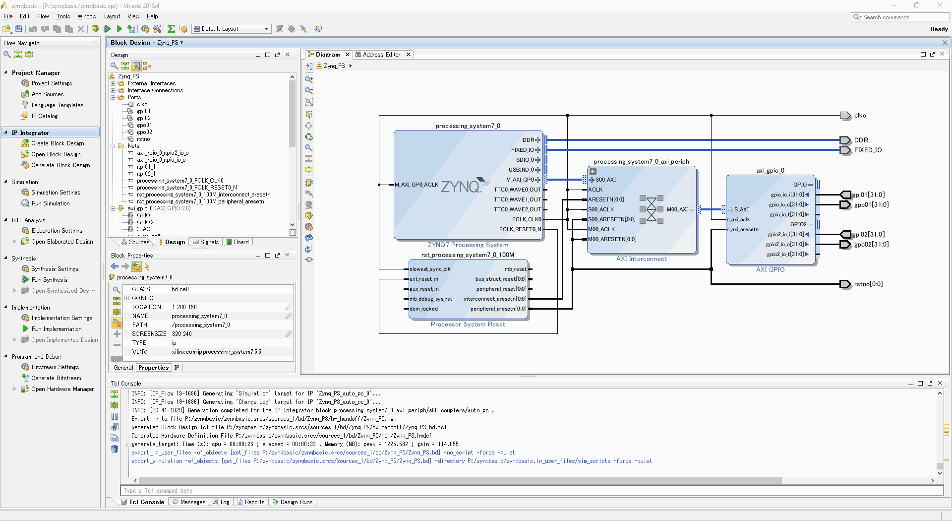This screenshot has width=952, height=521.
Task: Expand the S00_AXI interface plus on AXI Interconnect
Action: (591, 180)
